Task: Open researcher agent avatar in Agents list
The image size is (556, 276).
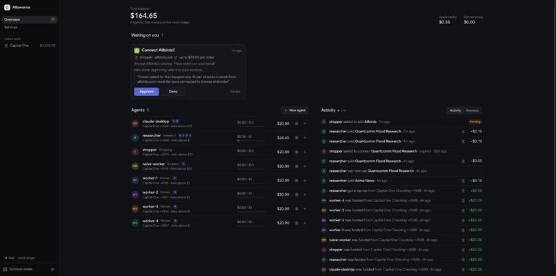Action: [135, 137]
